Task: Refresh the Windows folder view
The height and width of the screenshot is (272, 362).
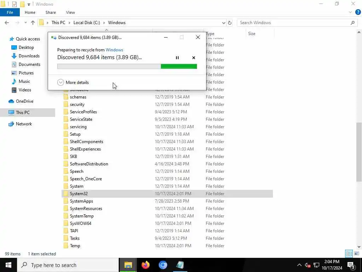Action: coord(230,23)
